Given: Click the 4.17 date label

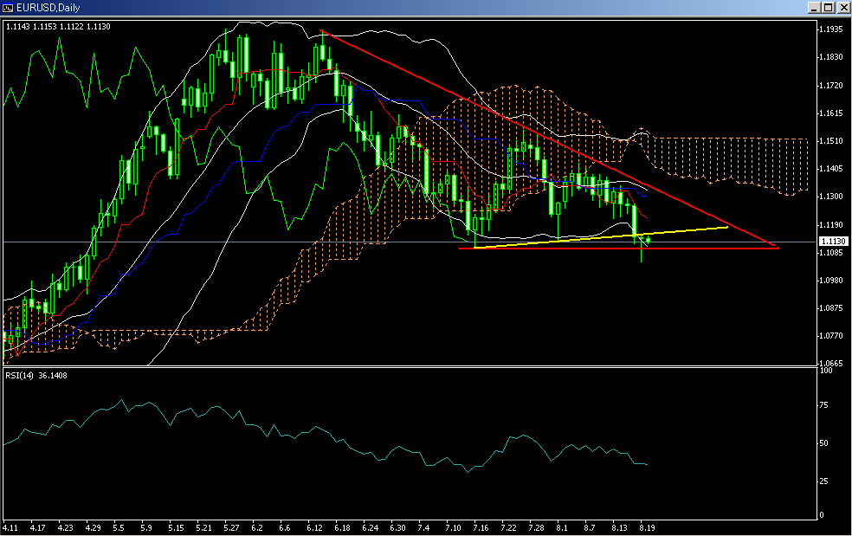Looking at the screenshot, I should [37, 528].
